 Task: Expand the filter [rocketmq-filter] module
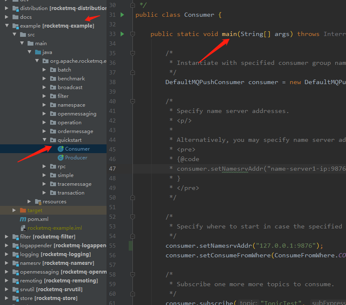(x=7, y=236)
